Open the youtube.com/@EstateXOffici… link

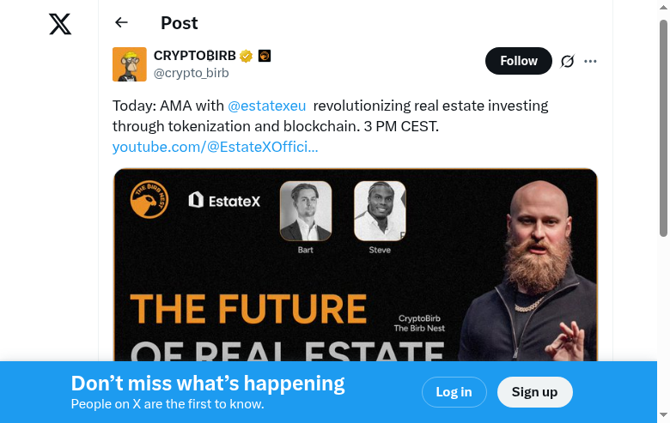(x=215, y=147)
